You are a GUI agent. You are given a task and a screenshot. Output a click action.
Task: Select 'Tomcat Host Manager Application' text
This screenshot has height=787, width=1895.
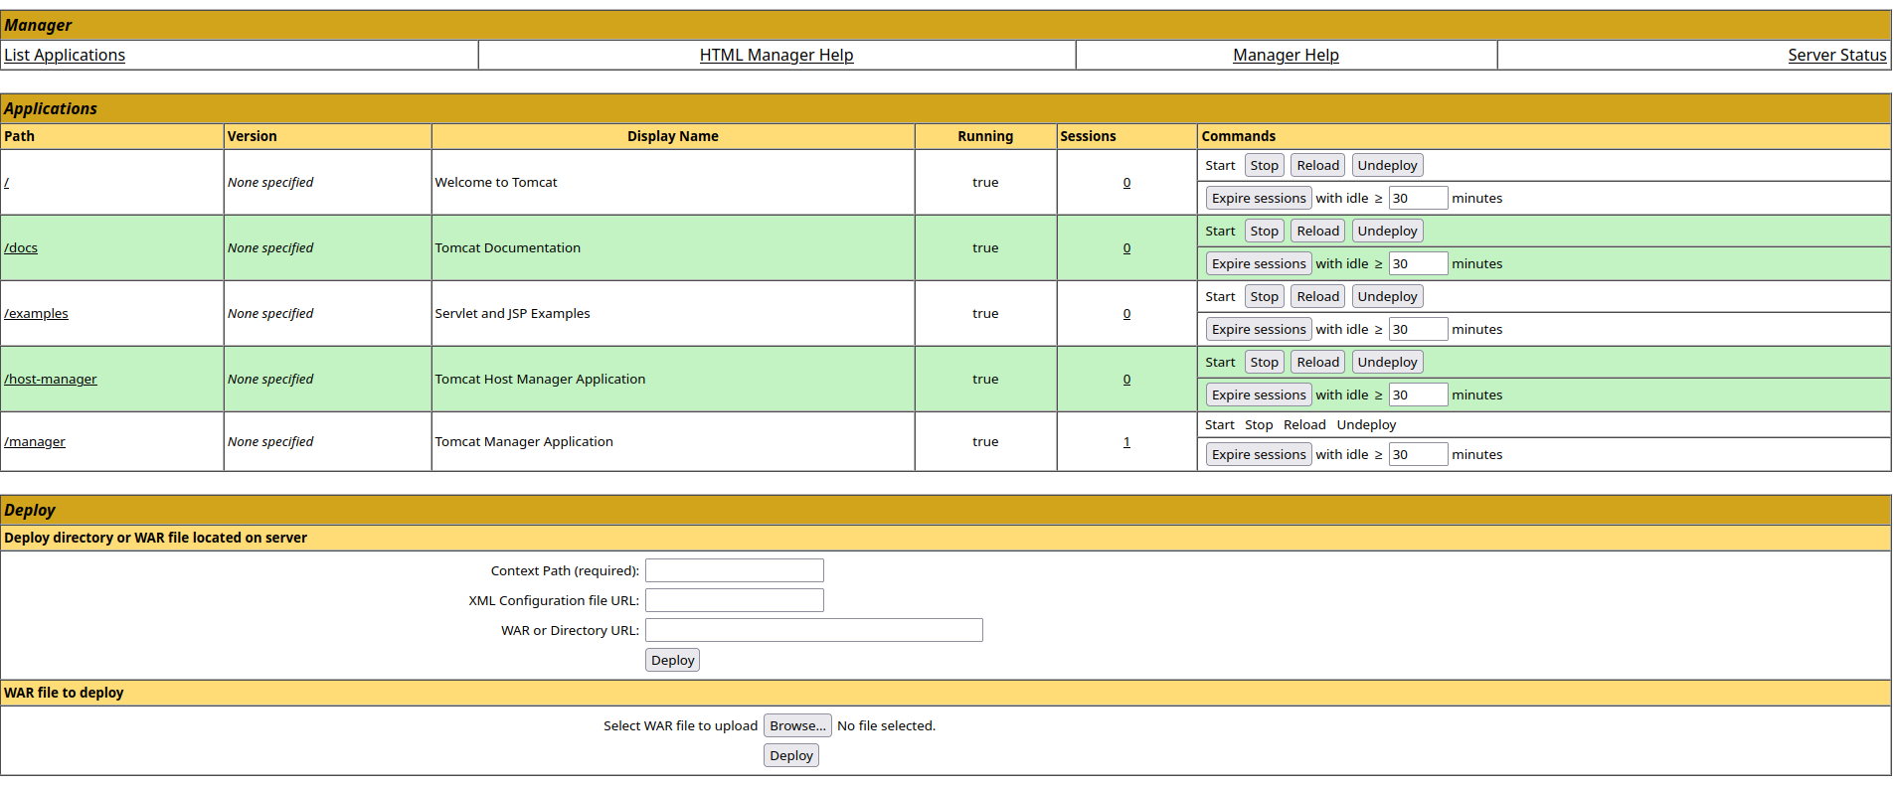click(540, 380)
